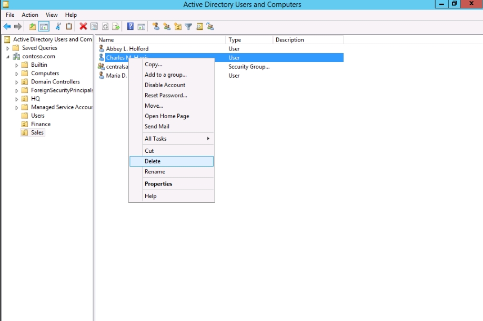Open the All Tasks submenu
483x321 pixels.
tap(172, 139)
